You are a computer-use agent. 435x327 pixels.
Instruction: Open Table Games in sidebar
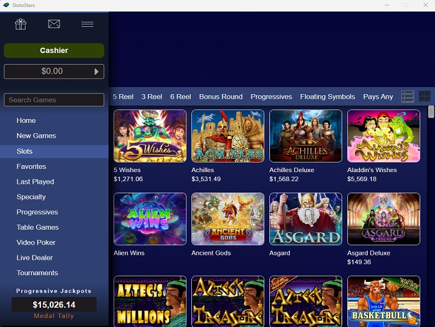(x=38, y=227)
